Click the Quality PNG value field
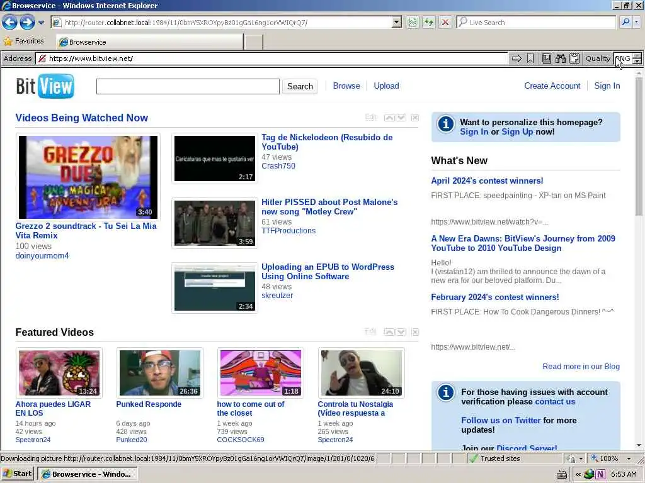The height and width of the screenshot is (483, 645). [x=623, y=58]
